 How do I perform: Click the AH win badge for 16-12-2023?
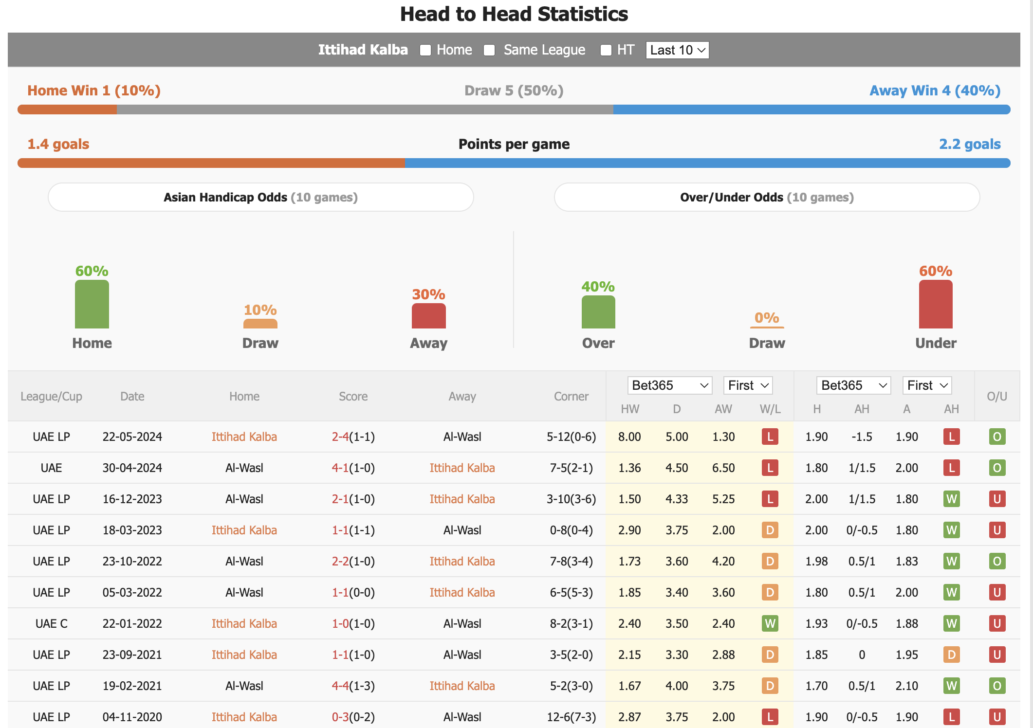coord(952,499)
